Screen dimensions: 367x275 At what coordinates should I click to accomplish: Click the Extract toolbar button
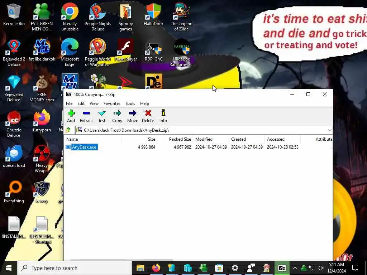[x=86, y=116]
